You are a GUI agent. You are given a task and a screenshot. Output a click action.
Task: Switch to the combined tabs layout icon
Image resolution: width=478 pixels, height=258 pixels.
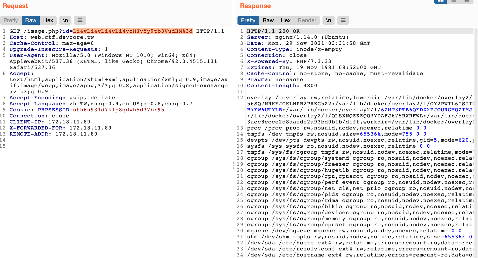[467, 2]
